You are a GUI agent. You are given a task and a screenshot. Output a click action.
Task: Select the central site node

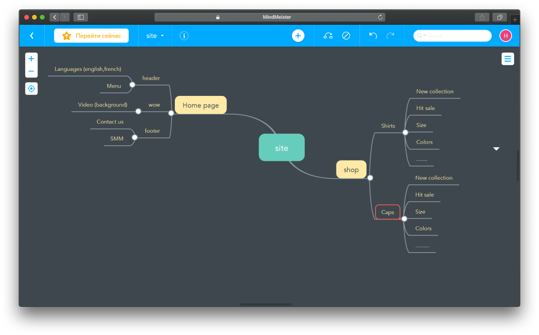click(x=282, y=148)
